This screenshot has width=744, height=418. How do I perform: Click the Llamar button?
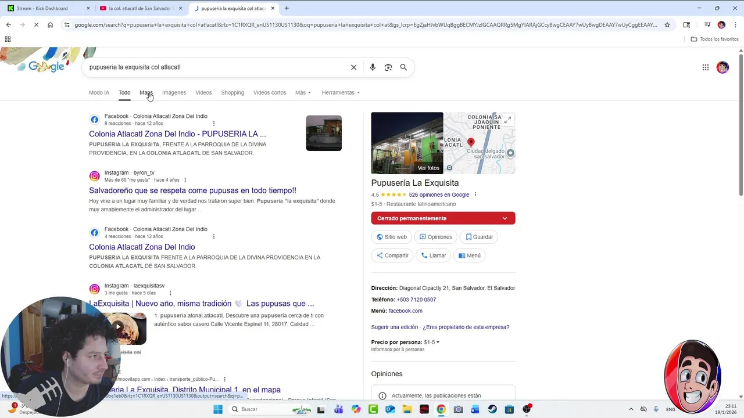click(x=434, y=255)
